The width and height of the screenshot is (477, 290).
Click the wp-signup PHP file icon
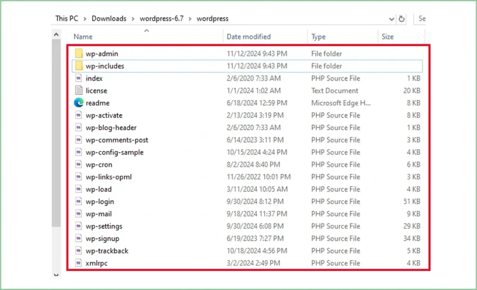pos(78,238)
